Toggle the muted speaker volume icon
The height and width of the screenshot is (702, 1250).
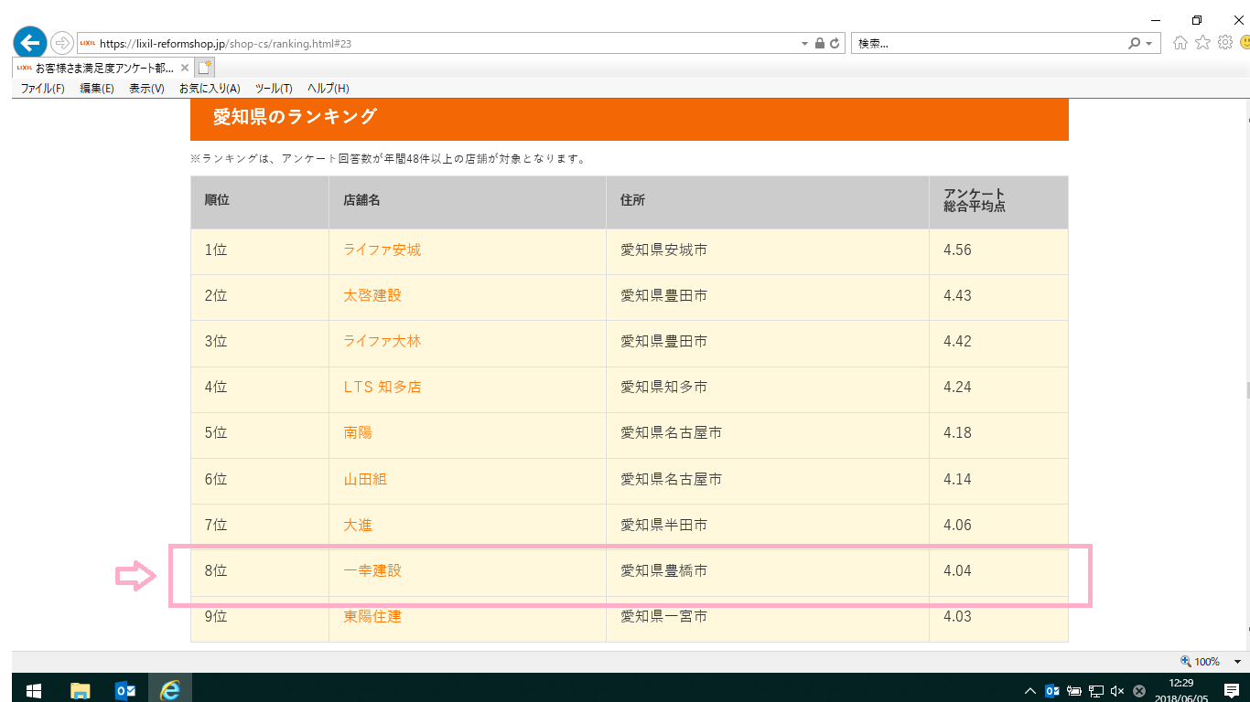pyautogui.click(x=1116, y=691)
